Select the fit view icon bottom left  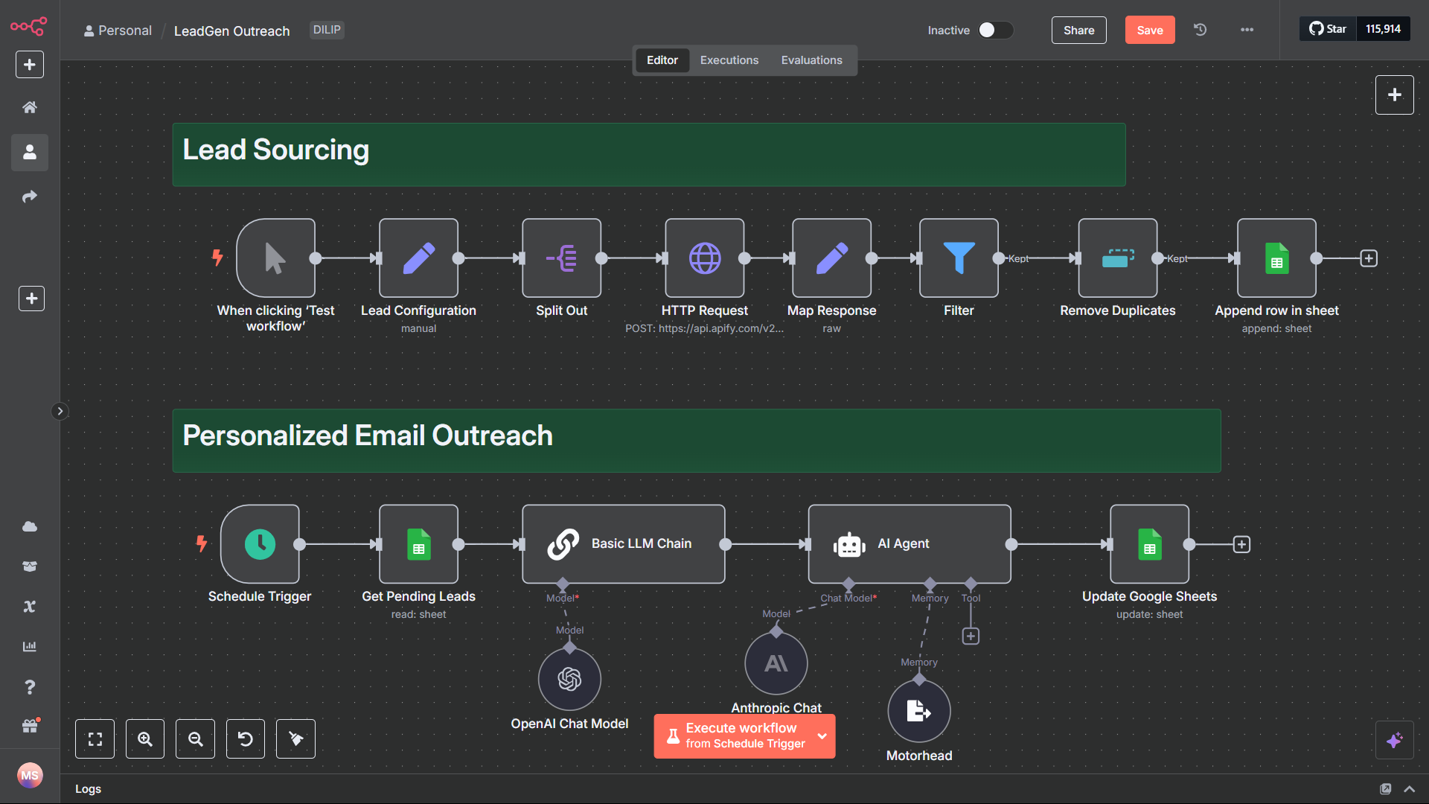pos(95,738)
